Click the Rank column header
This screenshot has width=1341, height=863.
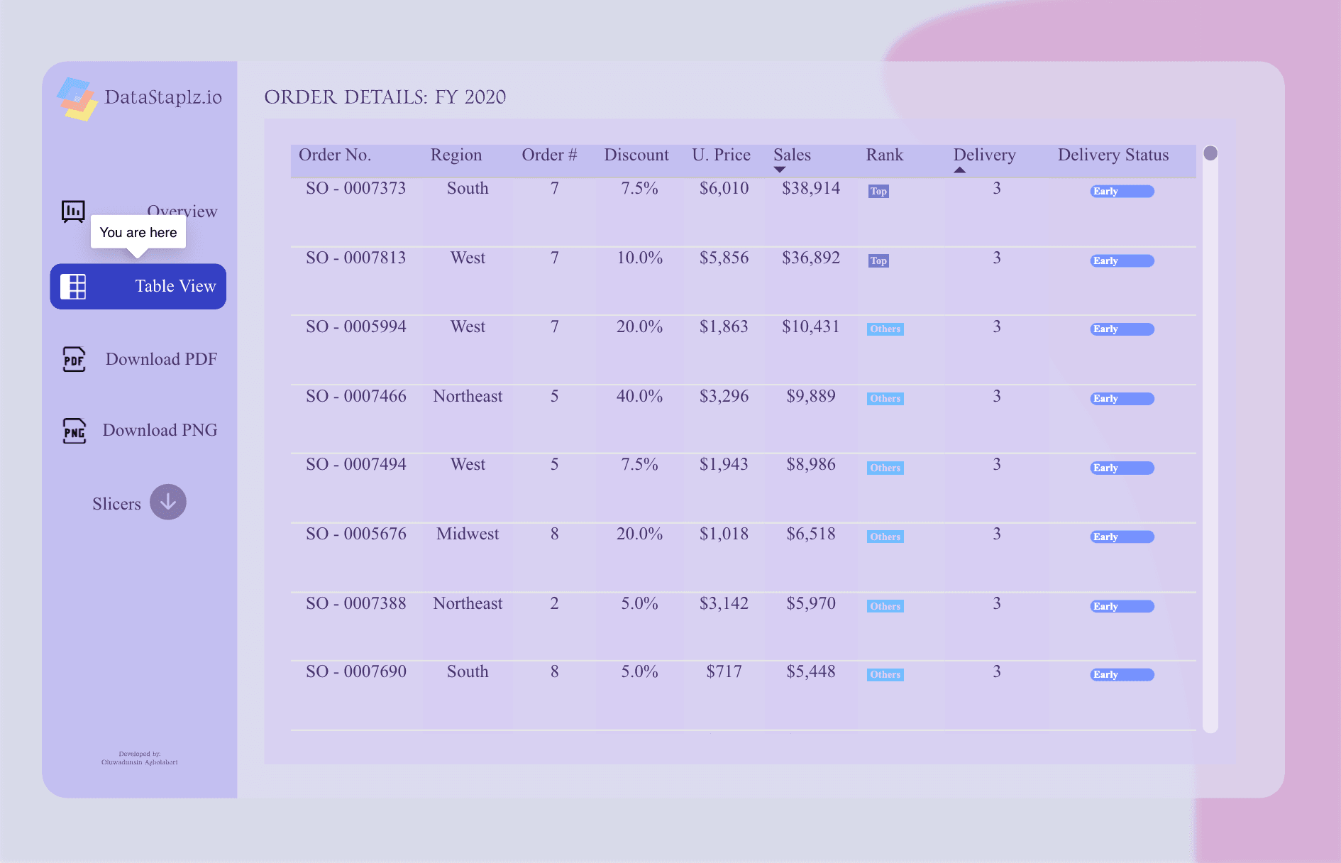884,155
